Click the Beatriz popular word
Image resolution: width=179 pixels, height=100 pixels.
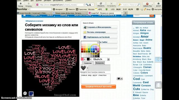click(x=147, y=48)
